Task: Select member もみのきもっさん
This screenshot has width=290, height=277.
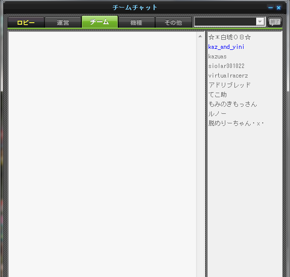Action: point(233,104)
